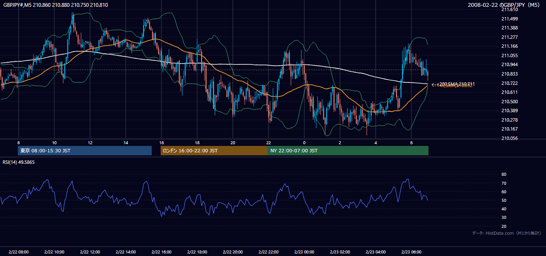Viewport: 546px width, 256px height.
Task: Click the 2/23 02:00 time axis label
Action: pyautogui.click(x=340, y=252)
